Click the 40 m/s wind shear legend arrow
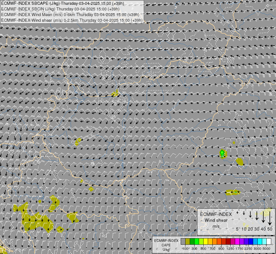The image size is (276, 254). click(263, 217)
